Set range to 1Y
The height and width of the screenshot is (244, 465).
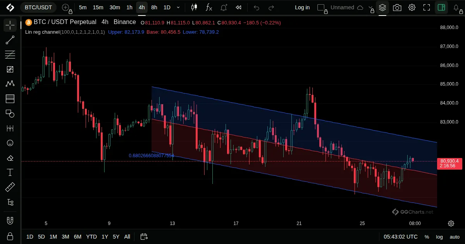point(105,237)
